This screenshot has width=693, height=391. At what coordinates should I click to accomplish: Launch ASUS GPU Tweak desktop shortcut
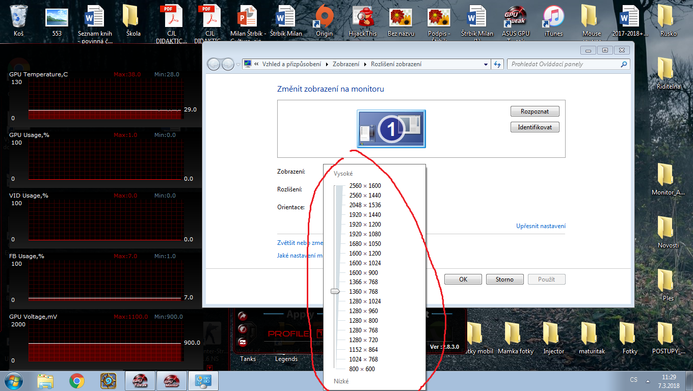click(515, 22)
